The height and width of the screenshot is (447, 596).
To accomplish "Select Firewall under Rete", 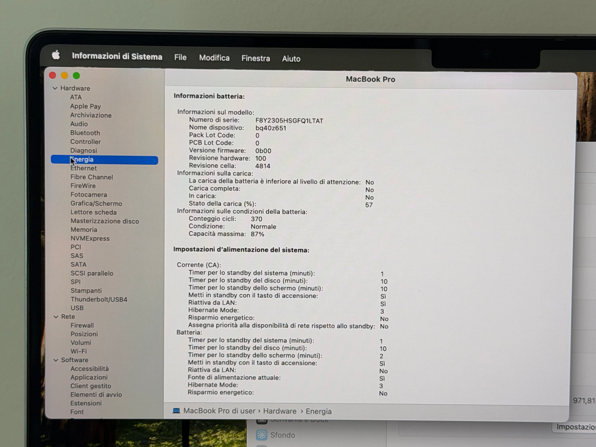I will point(82,325).
